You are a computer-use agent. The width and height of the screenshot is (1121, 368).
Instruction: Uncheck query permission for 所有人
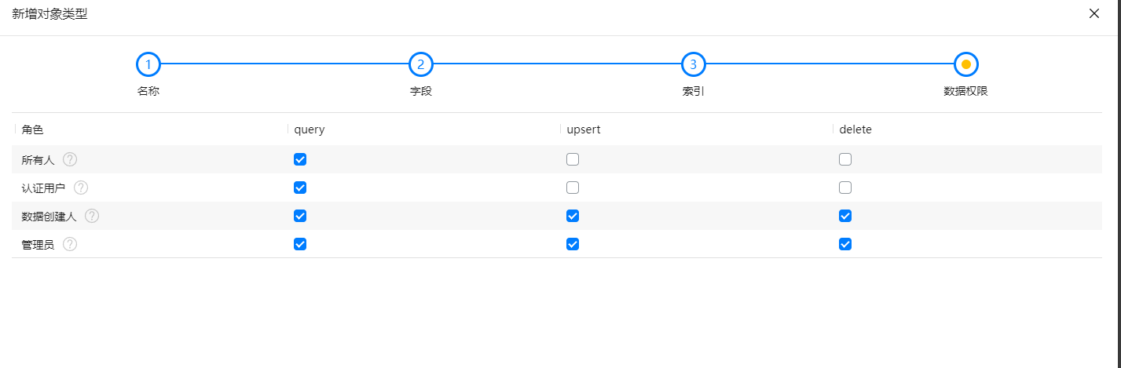tap(300, 159)
